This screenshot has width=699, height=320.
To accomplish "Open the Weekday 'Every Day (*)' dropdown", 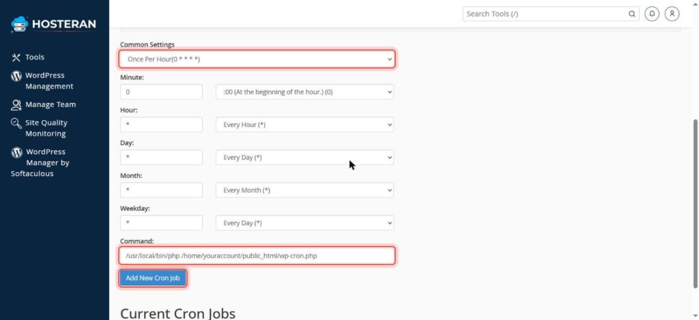I will click(304, 223).
